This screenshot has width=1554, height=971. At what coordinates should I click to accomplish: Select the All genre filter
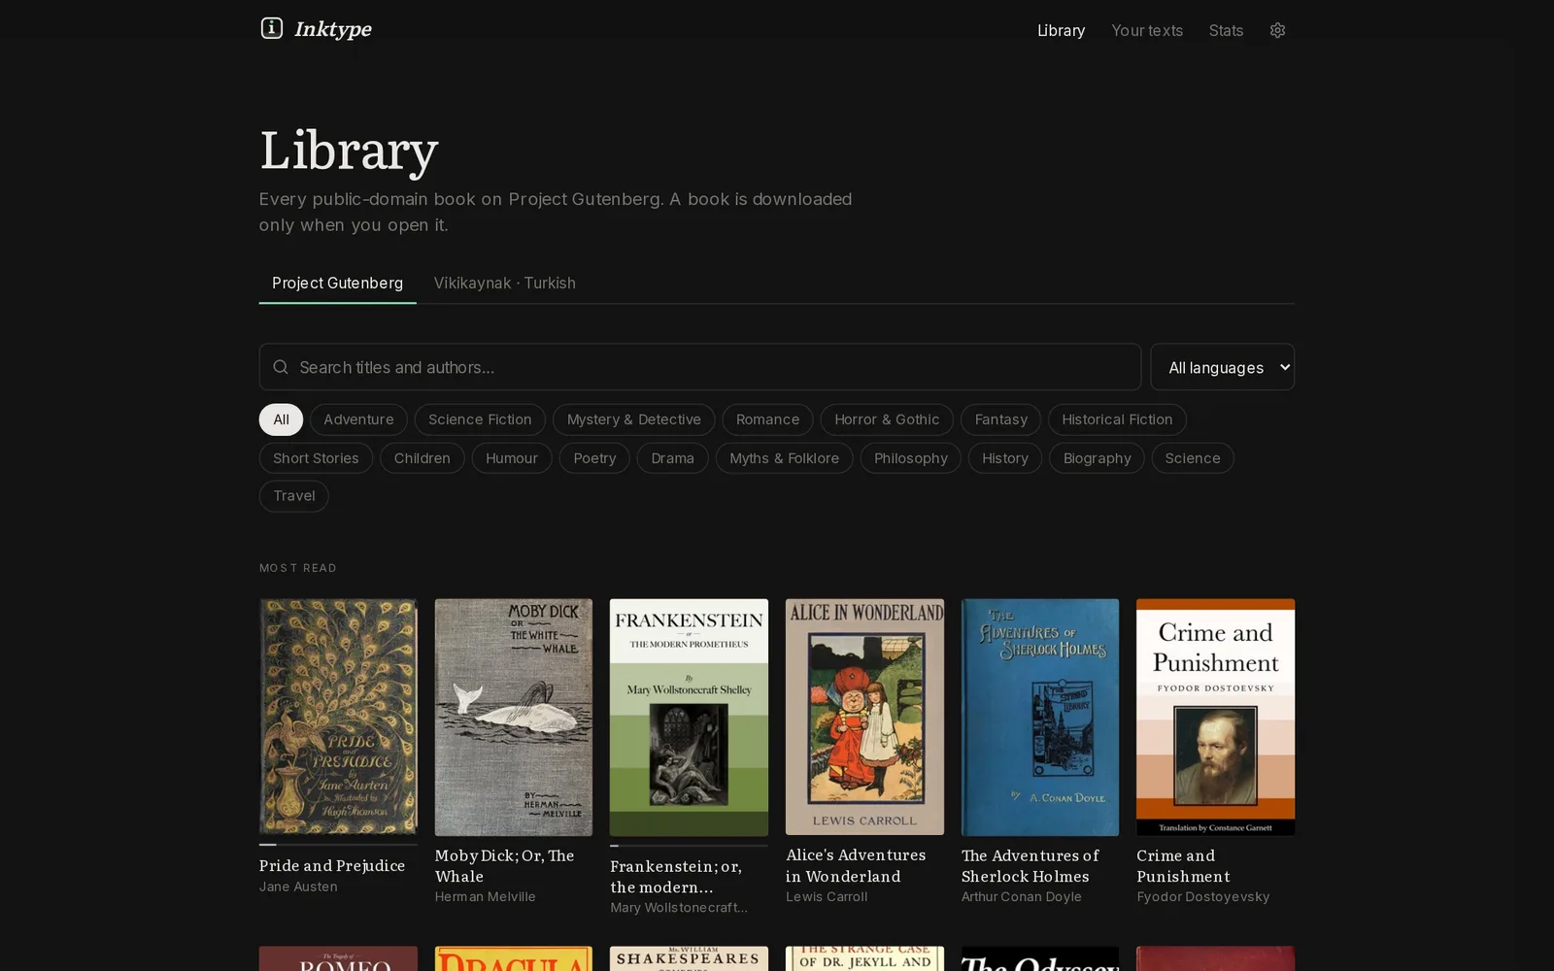281,419
